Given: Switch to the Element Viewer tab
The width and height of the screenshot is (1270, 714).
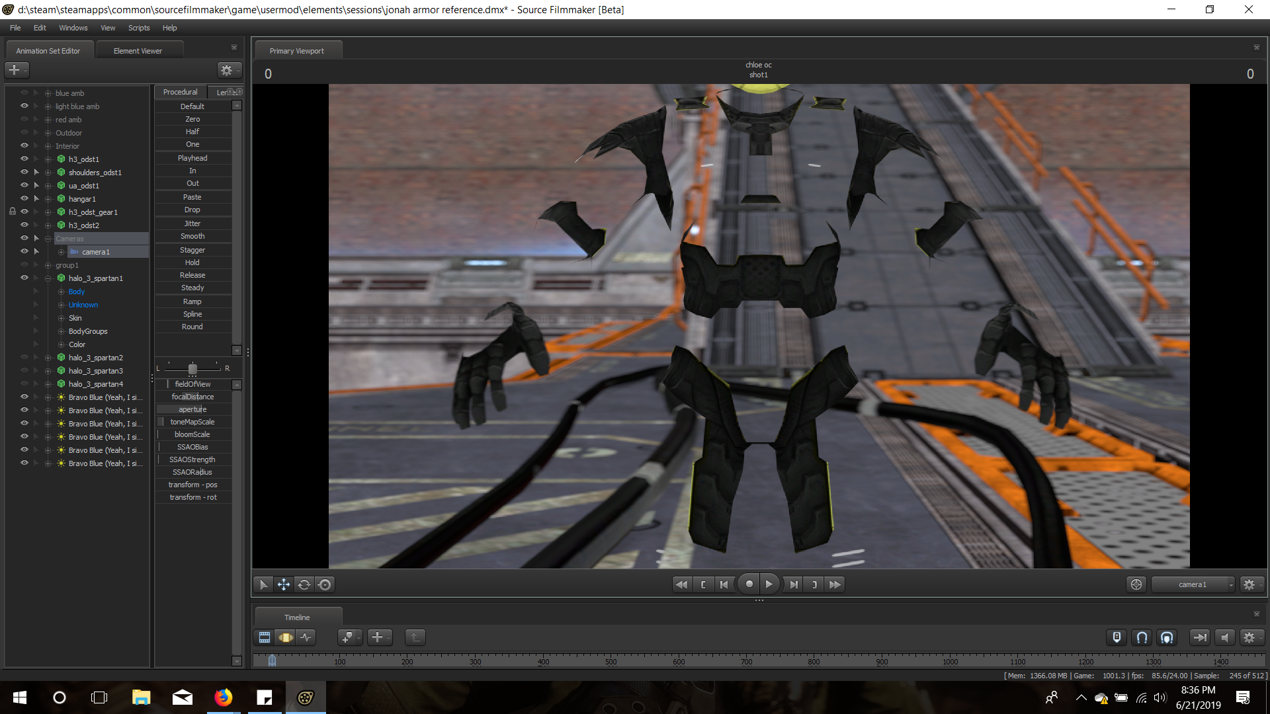Looking at the screenshot, I should point(138,51).
